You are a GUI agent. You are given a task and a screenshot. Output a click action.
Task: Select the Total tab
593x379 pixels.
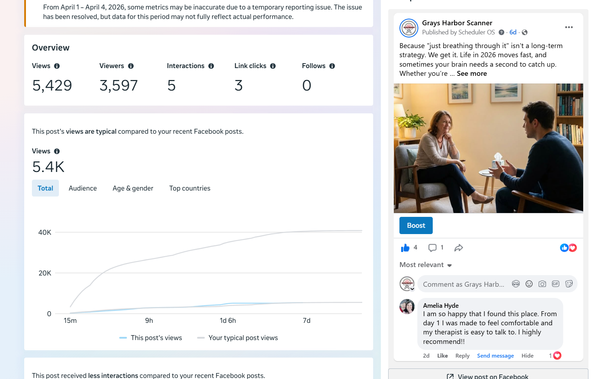pos(45,188)
